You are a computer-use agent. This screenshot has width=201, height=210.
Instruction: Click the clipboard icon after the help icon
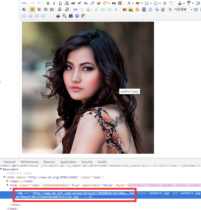pos(83,16)
